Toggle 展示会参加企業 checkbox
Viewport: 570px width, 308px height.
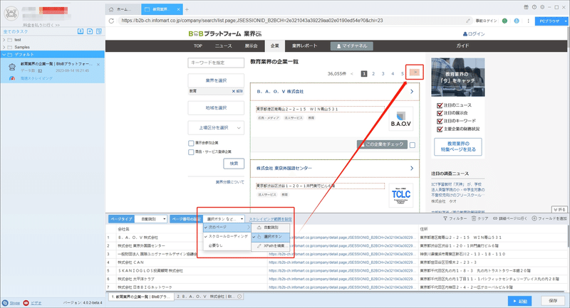tap(191, 143)
